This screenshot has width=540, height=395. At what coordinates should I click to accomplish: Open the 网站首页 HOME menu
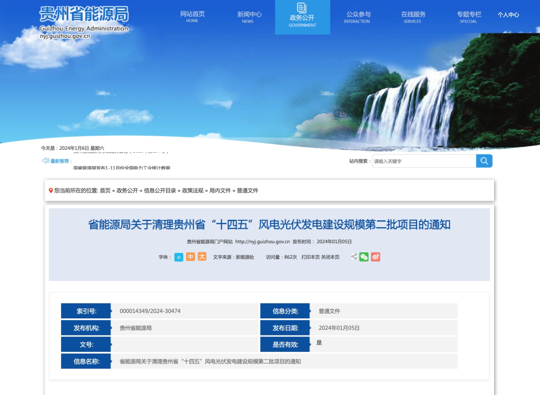coord(192,17)
